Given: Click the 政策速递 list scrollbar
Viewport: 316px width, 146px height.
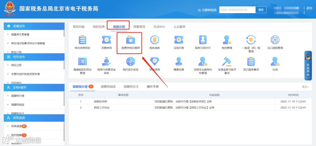Looking at the screenshot, I should (x=64, y=131).
